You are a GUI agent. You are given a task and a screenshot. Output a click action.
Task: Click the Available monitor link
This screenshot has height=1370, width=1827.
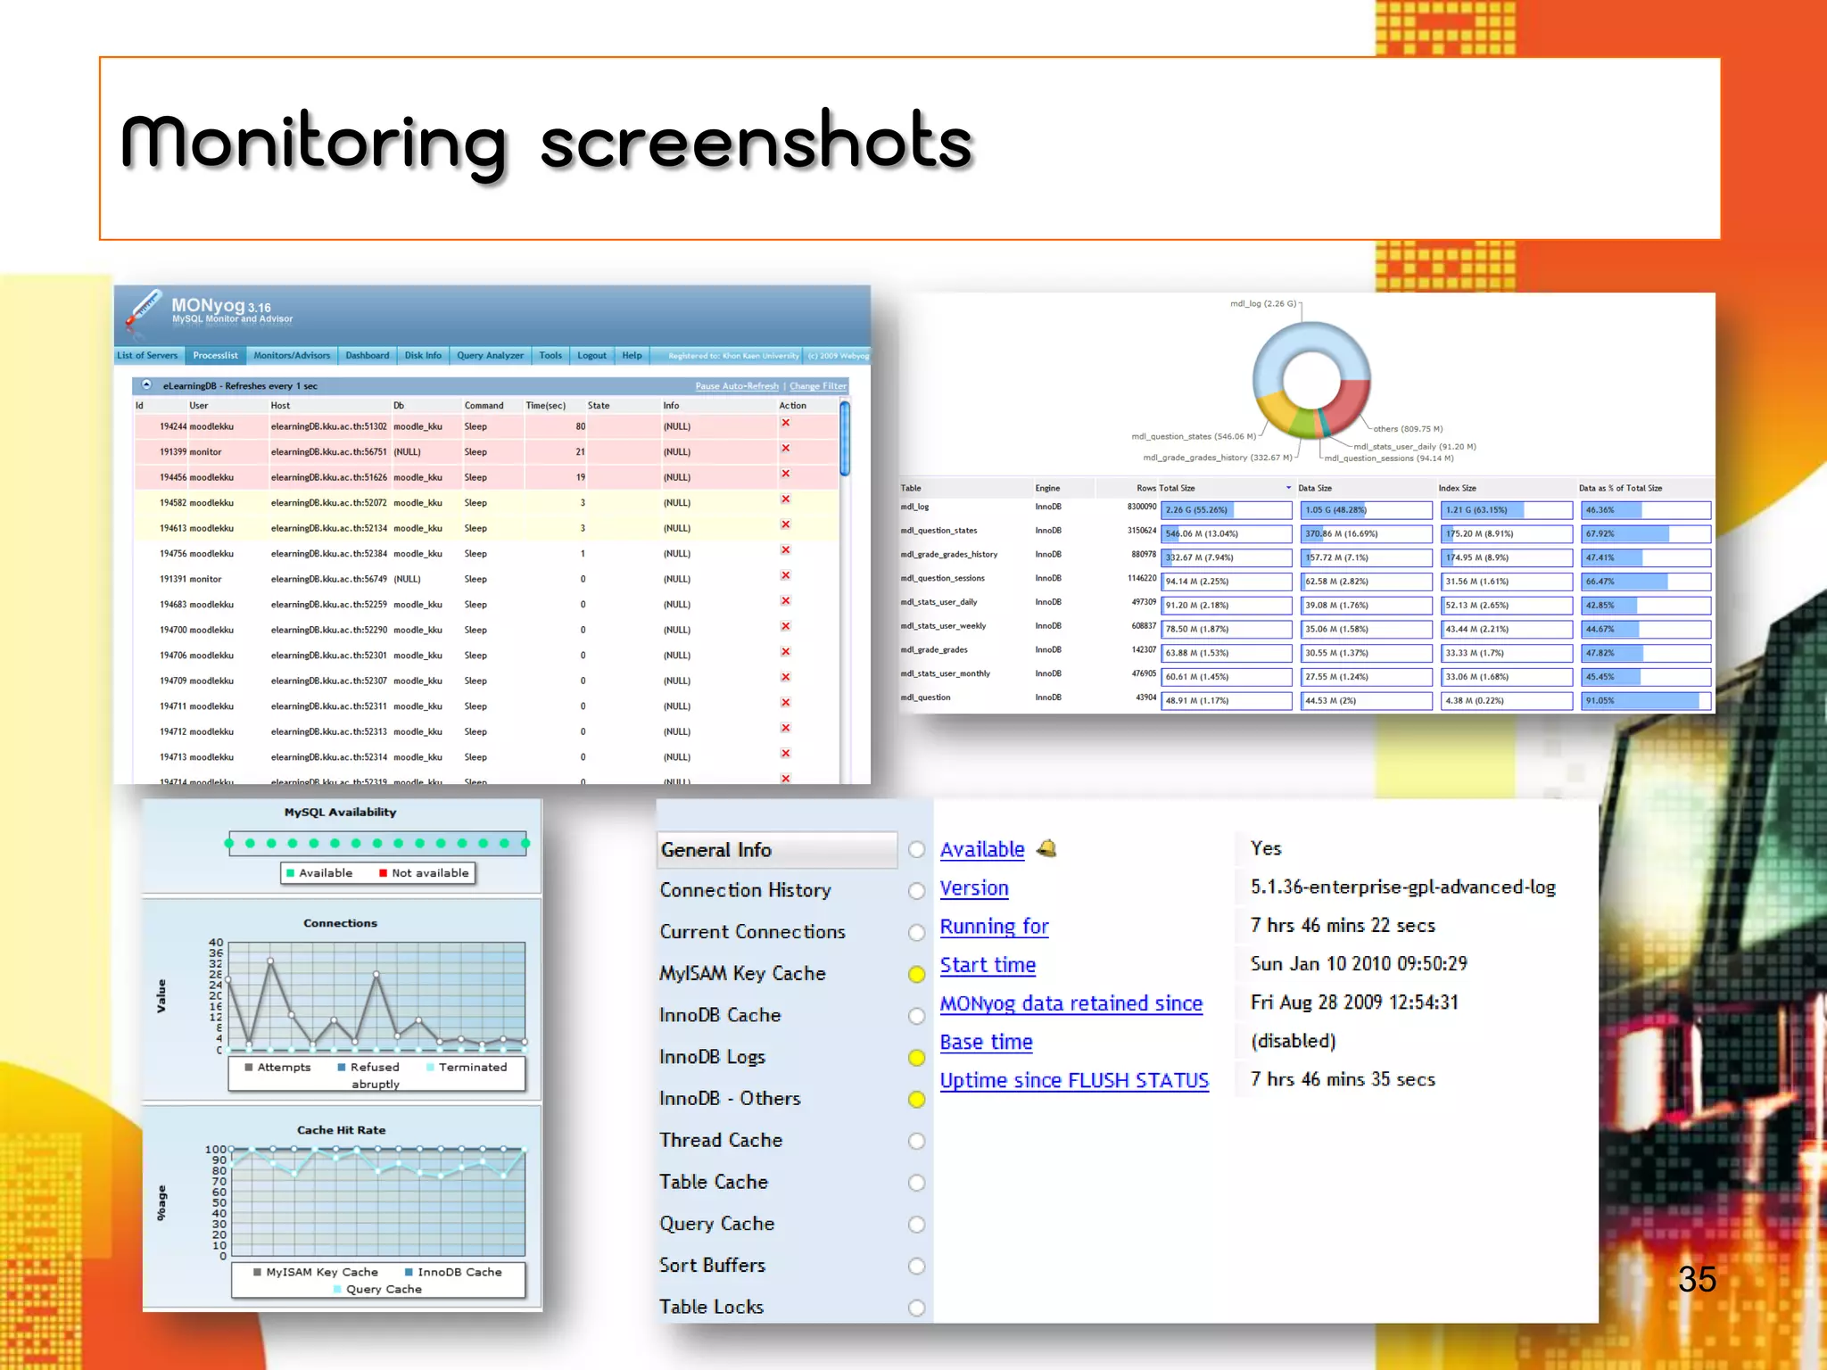[x=982, y=850]
